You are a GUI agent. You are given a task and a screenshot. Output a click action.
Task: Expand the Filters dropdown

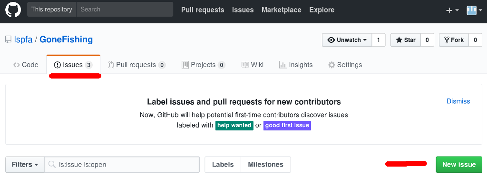tap(25, 164)
